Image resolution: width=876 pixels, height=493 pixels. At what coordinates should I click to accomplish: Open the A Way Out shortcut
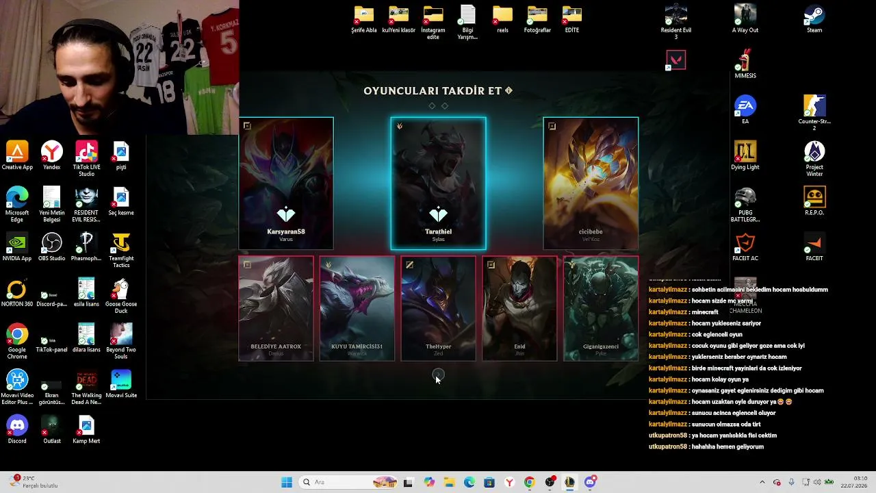[745, 18]
